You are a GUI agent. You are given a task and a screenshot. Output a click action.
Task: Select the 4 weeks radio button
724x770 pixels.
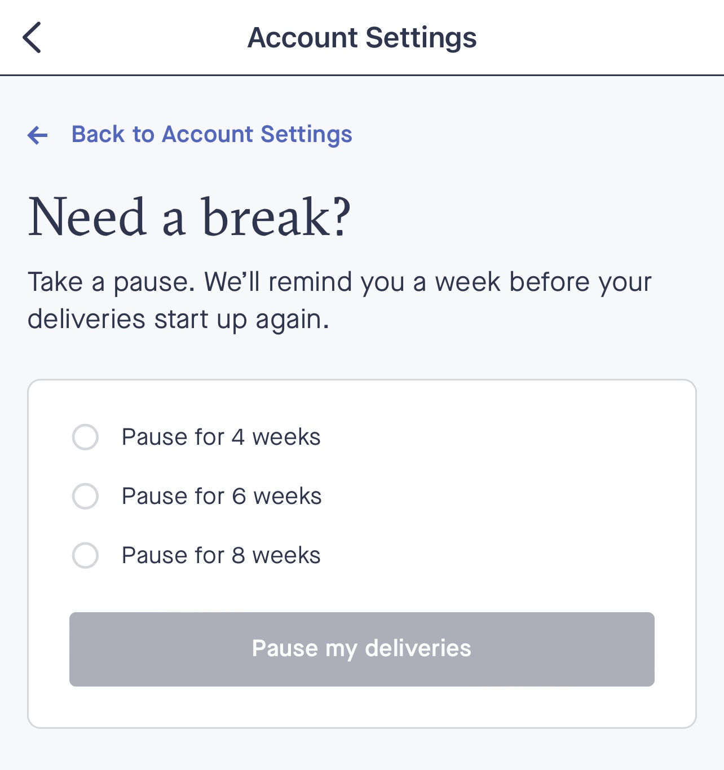(x=85, y=437)
